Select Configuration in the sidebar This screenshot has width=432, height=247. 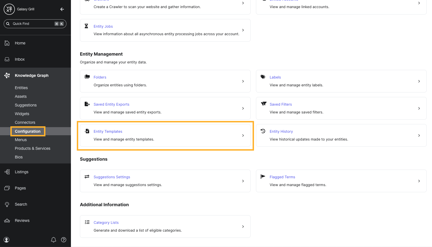[x=28, y=131]
